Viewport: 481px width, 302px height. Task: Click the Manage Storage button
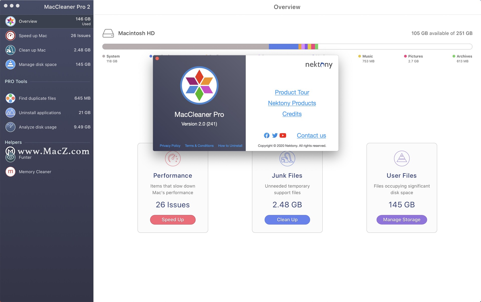402,220
